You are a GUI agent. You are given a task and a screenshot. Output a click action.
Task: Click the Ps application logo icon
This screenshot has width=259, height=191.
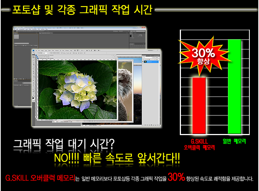click(33, 50)
